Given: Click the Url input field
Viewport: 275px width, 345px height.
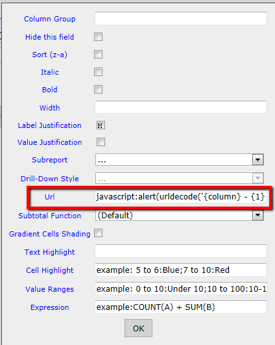Looking at the screenshot, I should tap(181, 196).
